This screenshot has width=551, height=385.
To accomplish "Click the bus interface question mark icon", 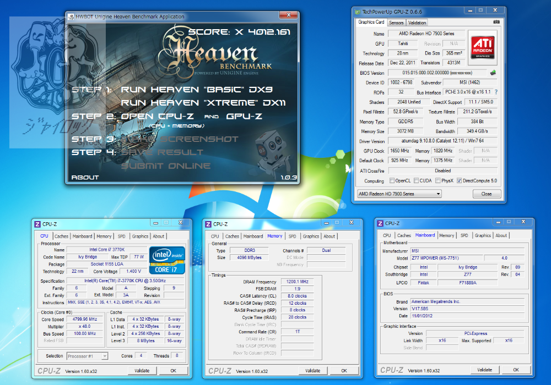I will [x=496, y=92].
